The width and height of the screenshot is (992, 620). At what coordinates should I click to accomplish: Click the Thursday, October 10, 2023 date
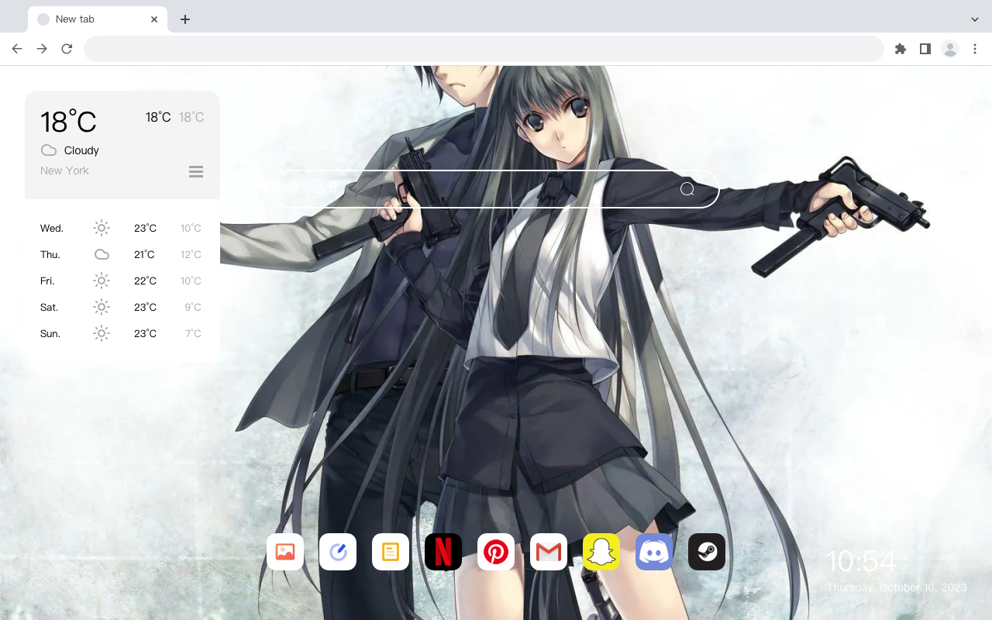pos(897,587)
